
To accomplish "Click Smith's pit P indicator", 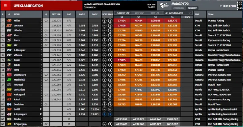I will (40, 109).
